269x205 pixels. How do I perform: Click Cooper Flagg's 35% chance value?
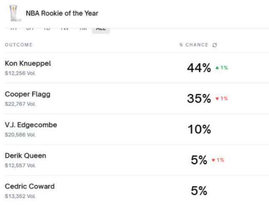(x=199, y=99)
